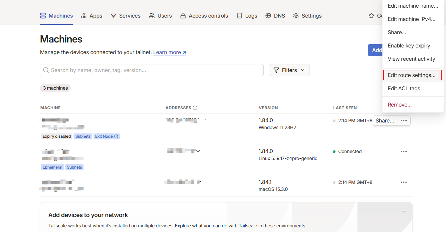Focus the machine search field
The image size is (446, 232).
point(152,70)
